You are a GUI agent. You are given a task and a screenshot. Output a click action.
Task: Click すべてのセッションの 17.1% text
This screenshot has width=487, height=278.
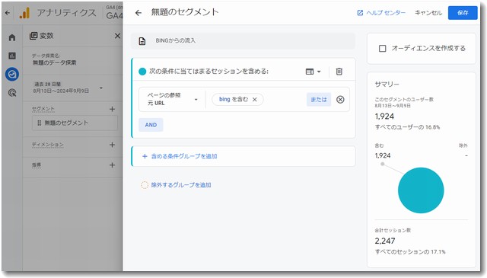410,252
